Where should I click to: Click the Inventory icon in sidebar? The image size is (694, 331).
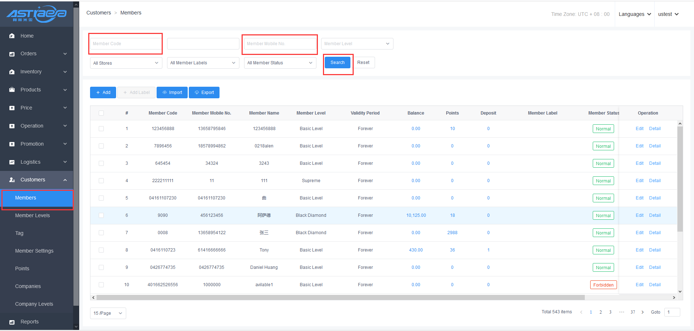12,72
